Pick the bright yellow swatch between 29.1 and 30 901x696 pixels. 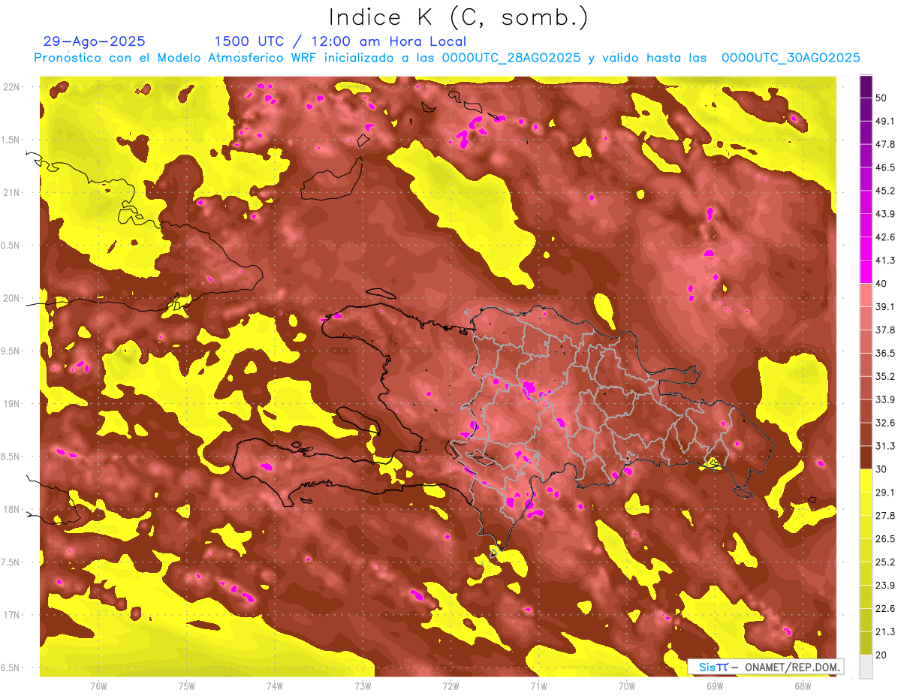coord(866,481)
